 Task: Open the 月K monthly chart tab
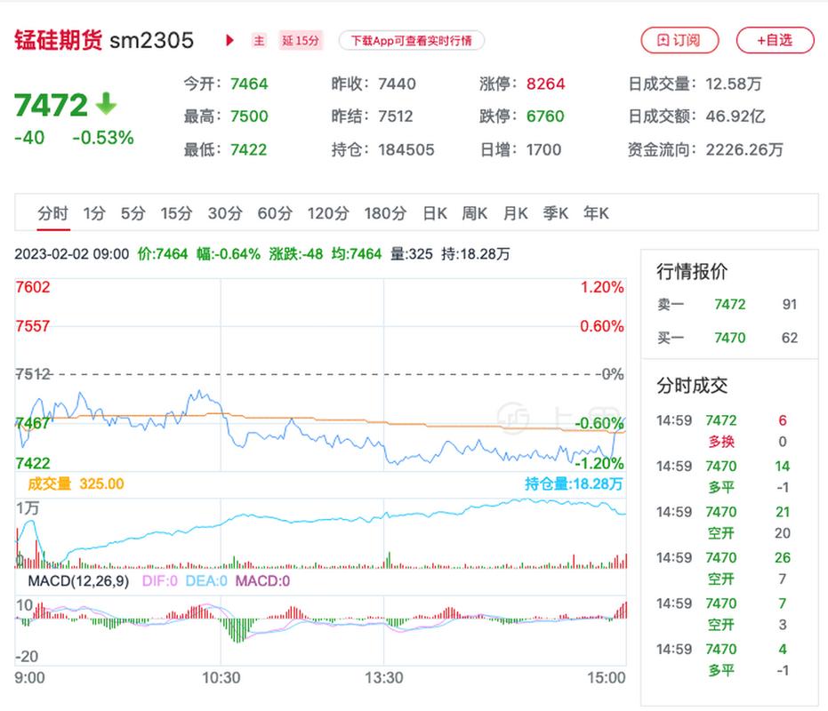(514, 213)
